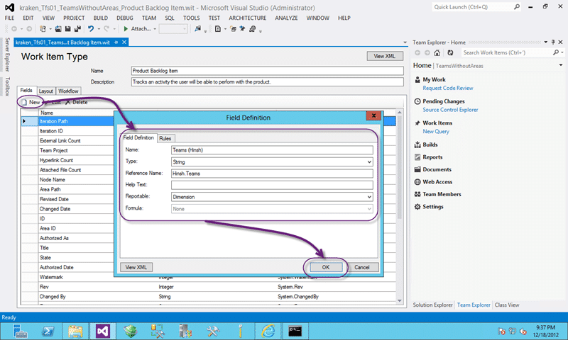The width and height of the screenshot is (568, 340).
Task: Click Home icon in Team Explorer
Action: coord(437,52)
